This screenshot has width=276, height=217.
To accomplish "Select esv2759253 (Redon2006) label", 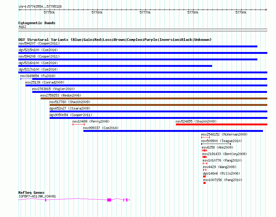I will (x=61, y=95).
